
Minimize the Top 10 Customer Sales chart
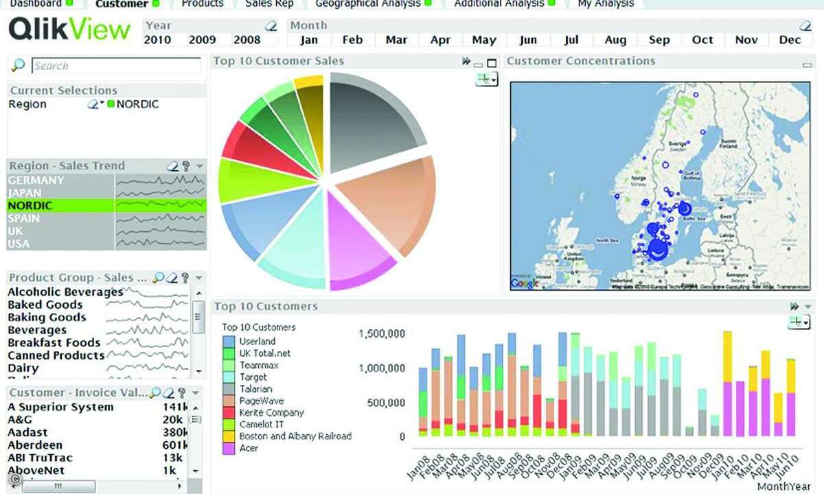pyautogui.click(x=479, y=64)
